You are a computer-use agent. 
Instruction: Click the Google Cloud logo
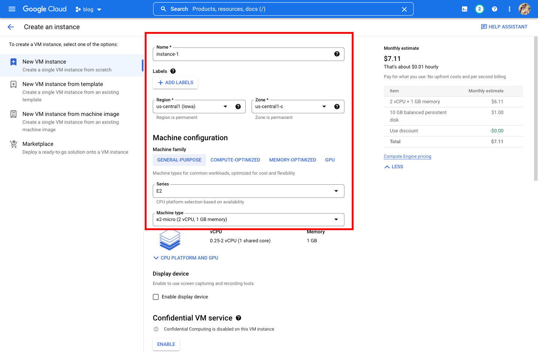click(45, 9)
